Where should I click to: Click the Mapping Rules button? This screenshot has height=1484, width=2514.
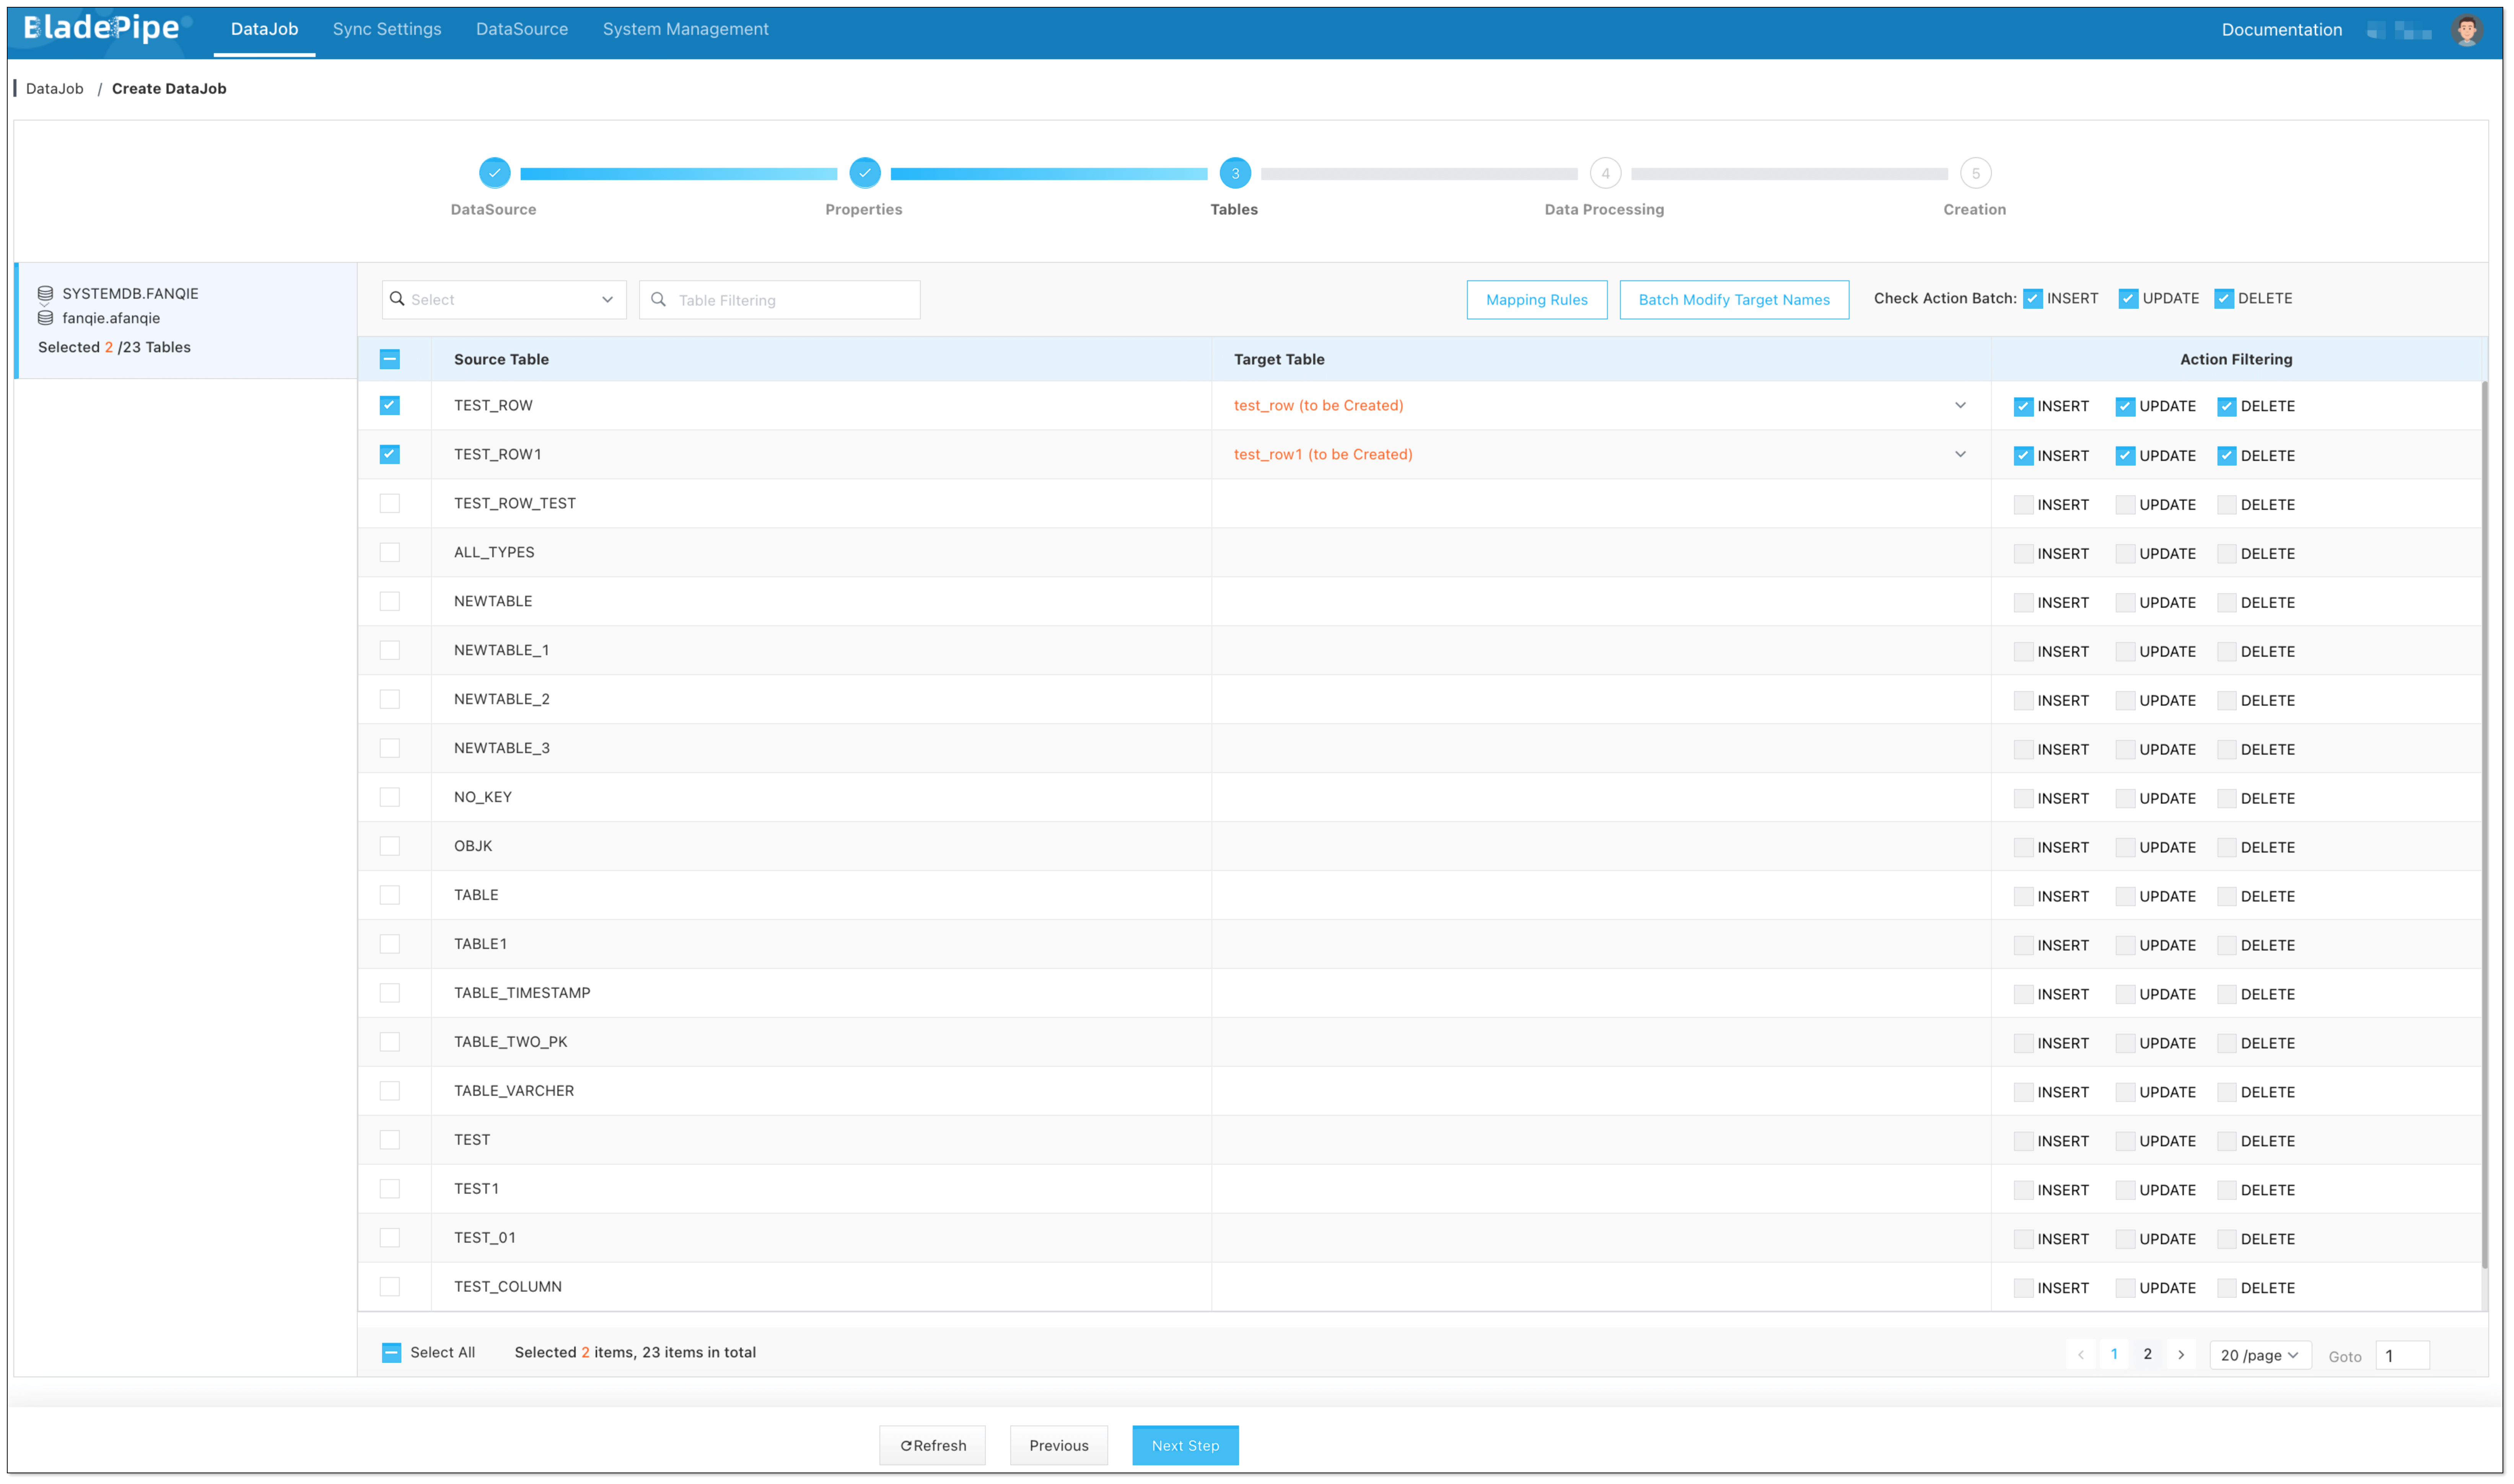click(x=1537, y=299)
